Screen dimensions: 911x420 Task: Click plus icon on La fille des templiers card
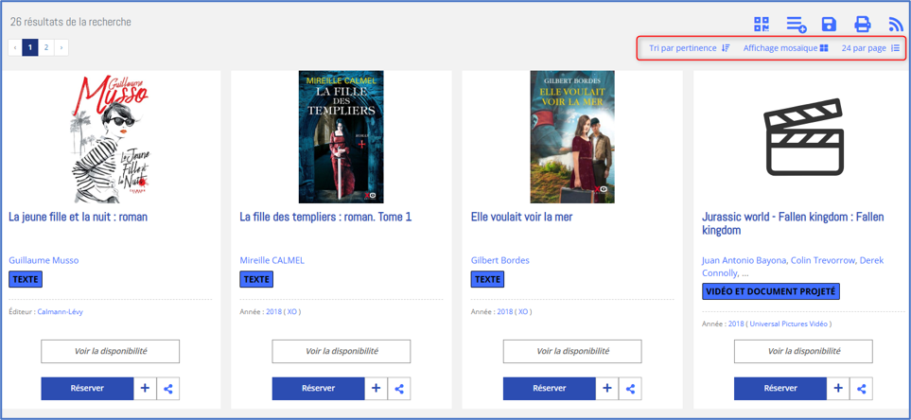(377, 389)
